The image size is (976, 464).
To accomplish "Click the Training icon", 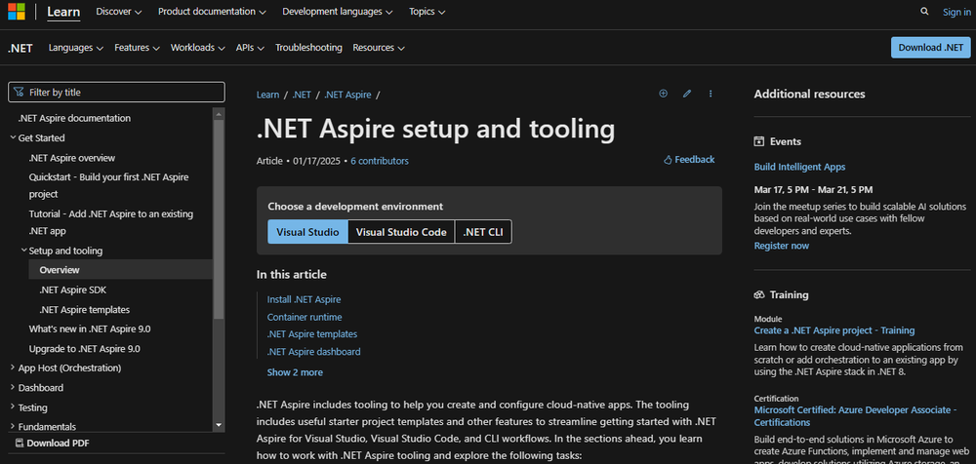I will 758,294.
